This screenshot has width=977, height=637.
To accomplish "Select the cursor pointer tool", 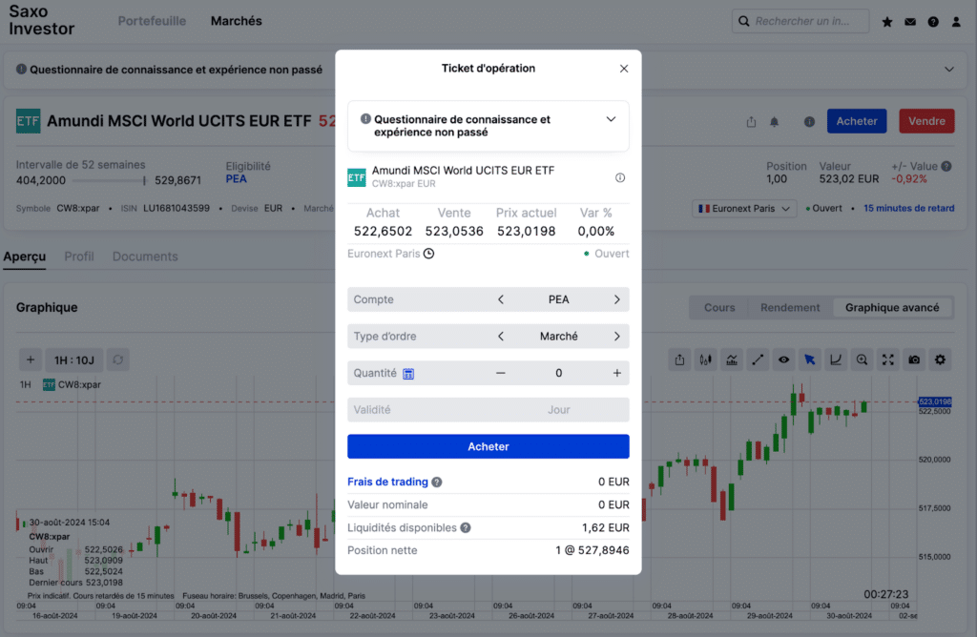I will click(809, 360).
